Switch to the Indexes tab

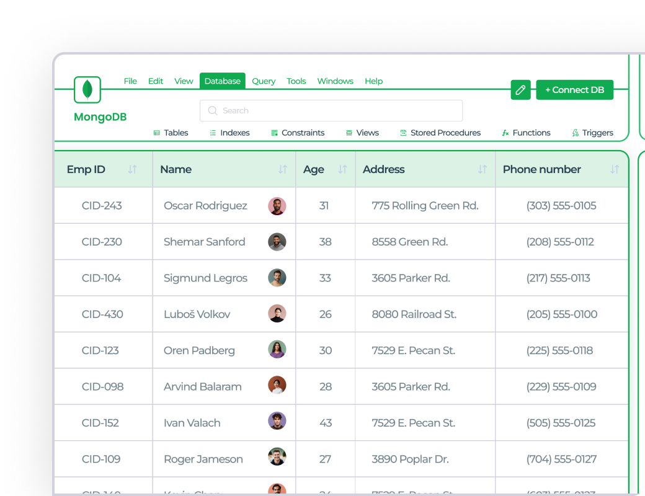tap(229, 133)
